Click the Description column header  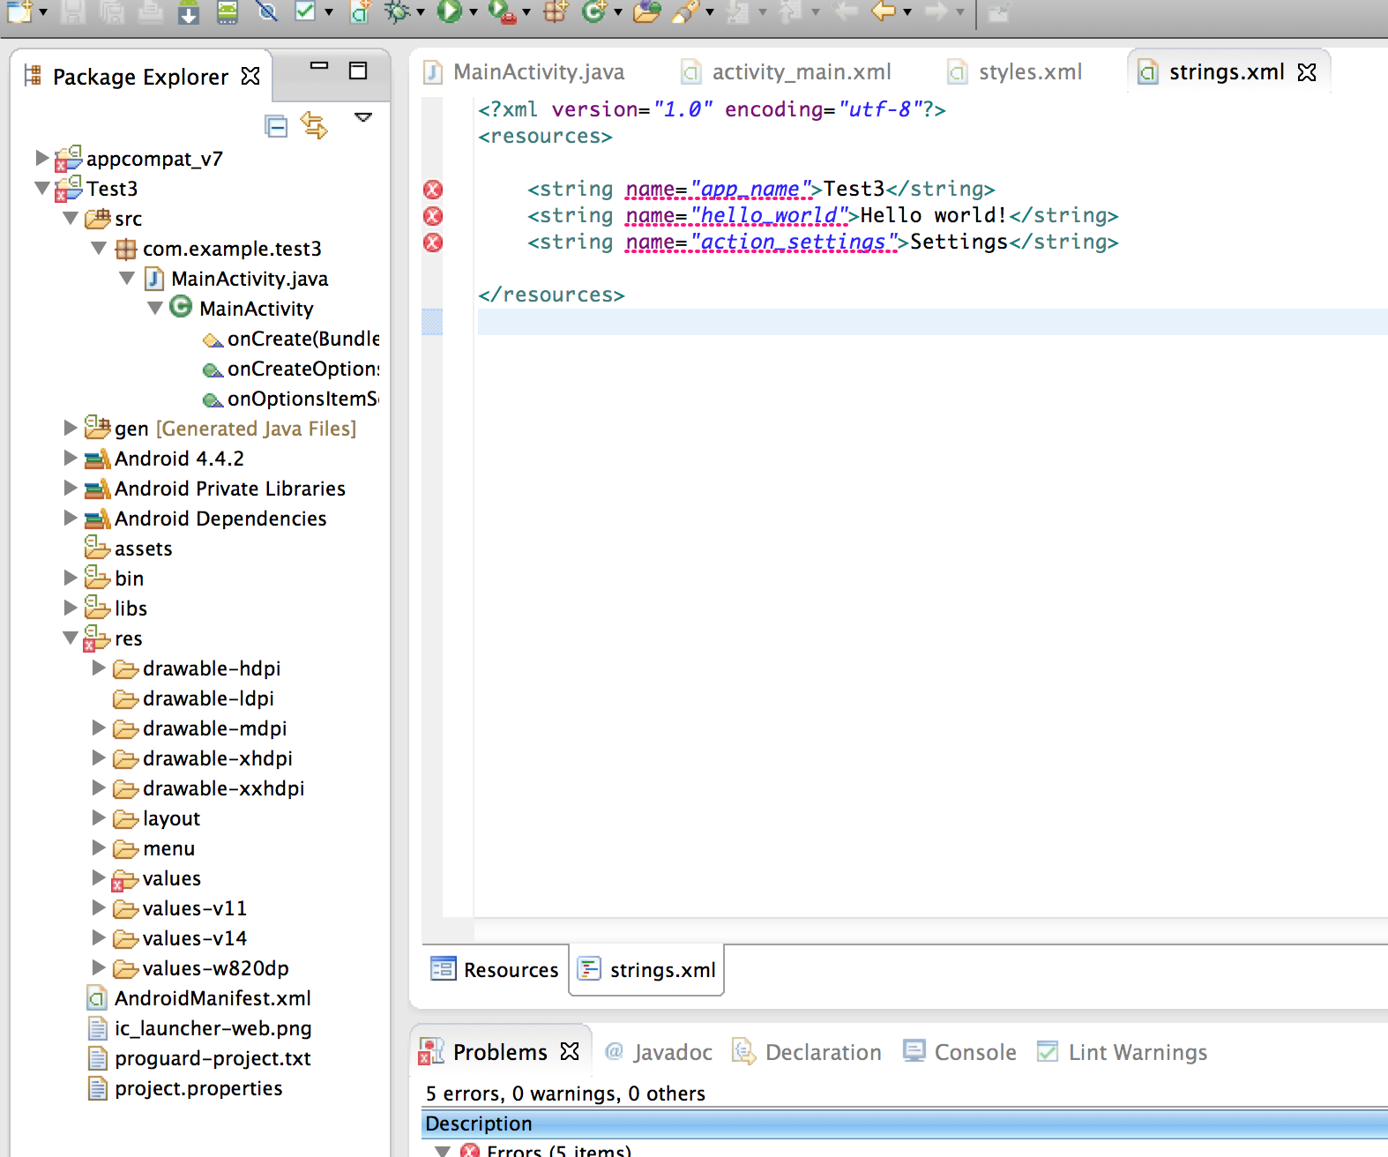tap(479, 1123)
